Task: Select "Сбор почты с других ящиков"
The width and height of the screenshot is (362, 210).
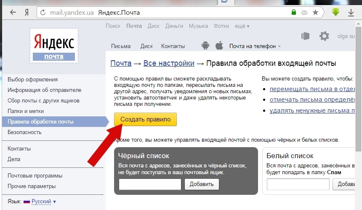Action: [x=43, y=101]
